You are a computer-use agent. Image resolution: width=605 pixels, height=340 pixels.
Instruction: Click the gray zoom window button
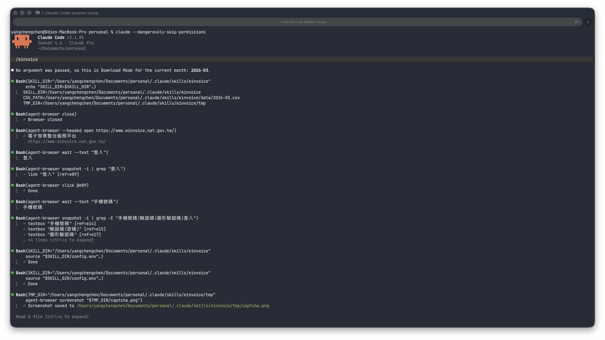(29, 13)
